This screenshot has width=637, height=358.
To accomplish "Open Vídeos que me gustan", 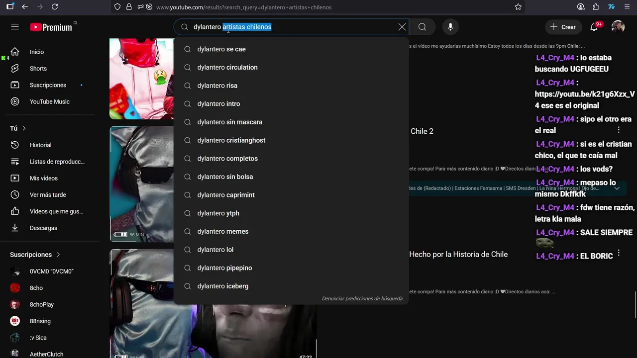I will (x=50, y=211).
